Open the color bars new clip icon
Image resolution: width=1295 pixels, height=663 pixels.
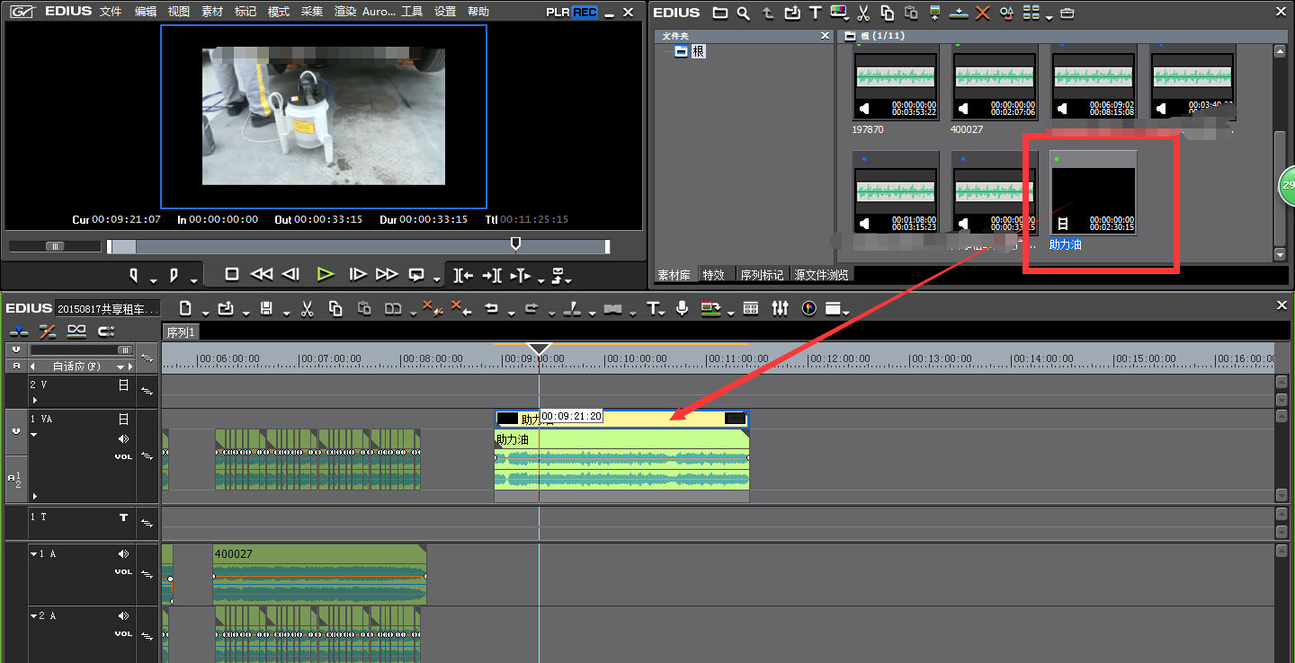coord(838,13)
